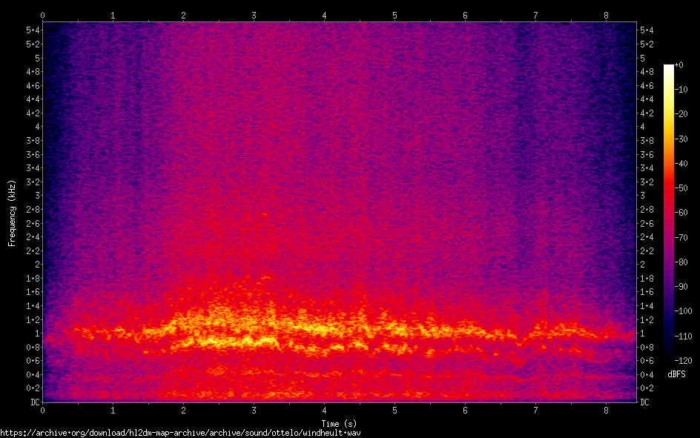Click the 4 second tick on the bottom time axis

pyautogui.click(x=324, y=410)
